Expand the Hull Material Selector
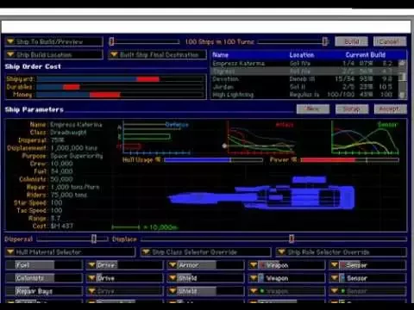The width and height of the screenshot is (414, 310). (70, 252)
